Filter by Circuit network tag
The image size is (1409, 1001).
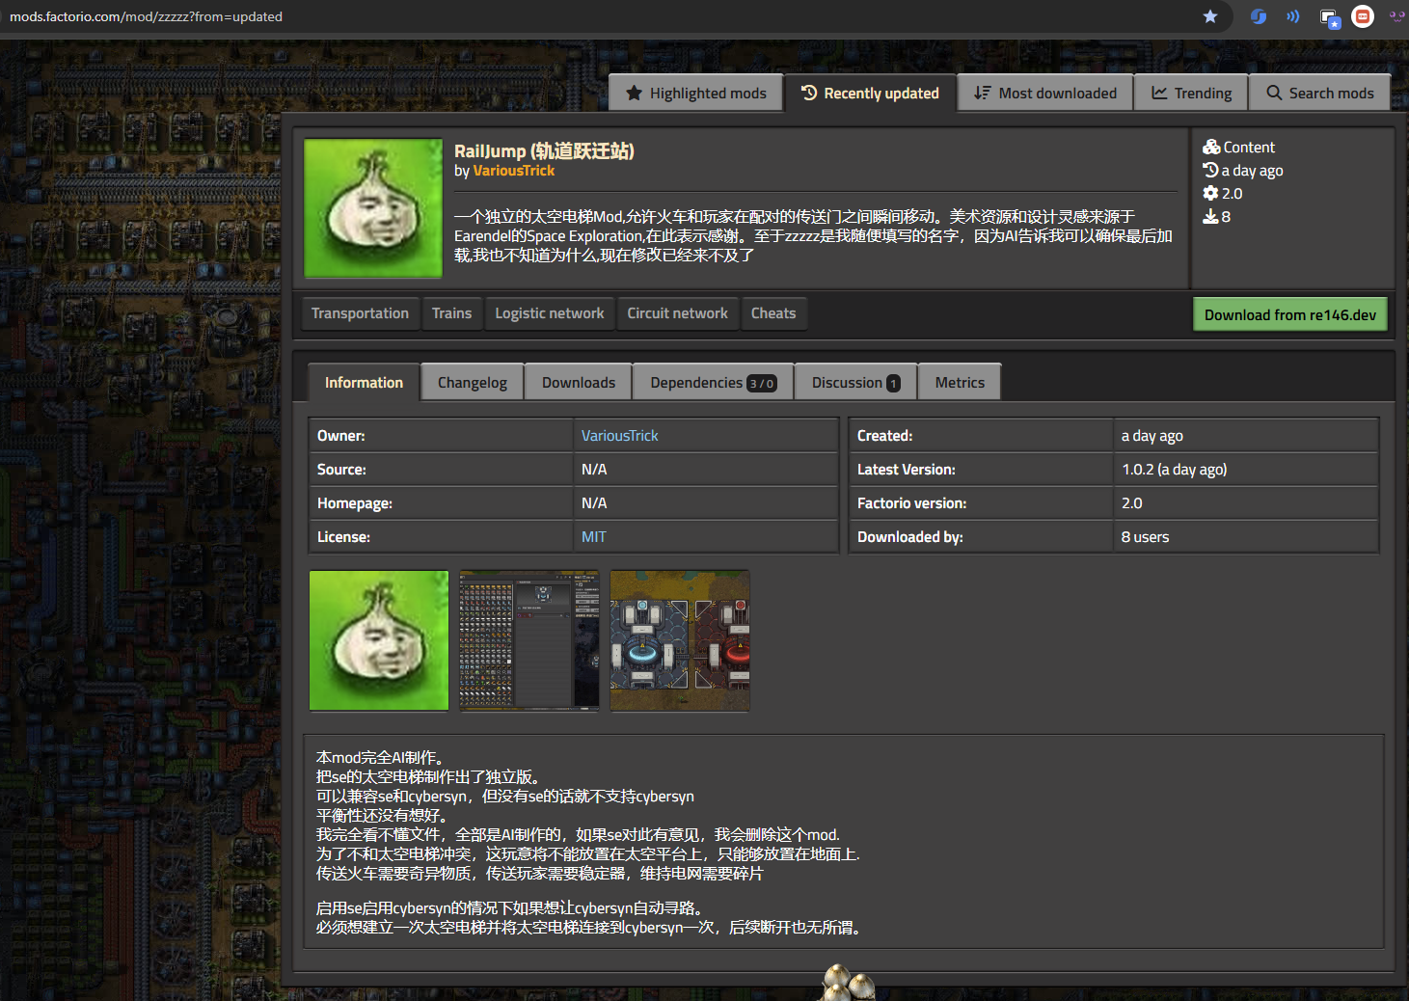(x=678, y=313)
